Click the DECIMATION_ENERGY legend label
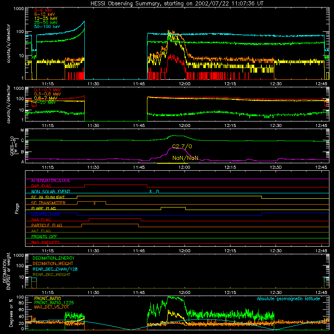The height and width of the screenshot is (334, 334). (x=53, y=258)
